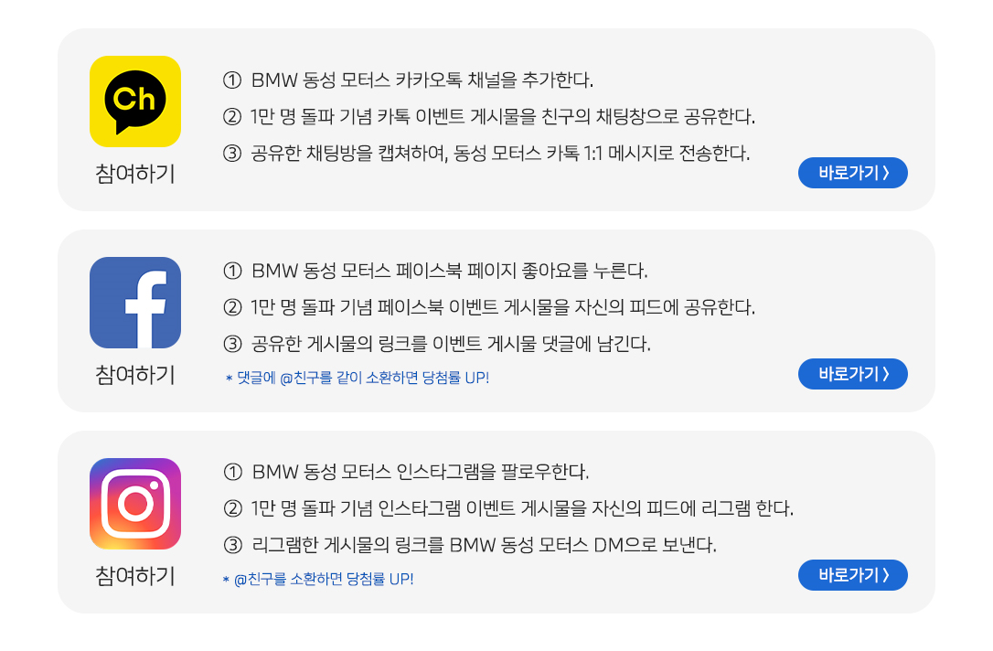Screen dimensions: 993x651
Task: Click the Instagram logo icon
Action: (135, 504)
